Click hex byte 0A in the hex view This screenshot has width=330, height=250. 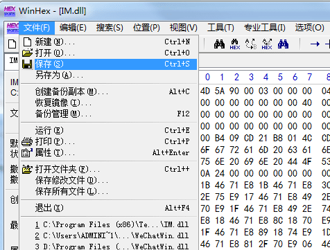pyautogui.click(x=205, y=173)
